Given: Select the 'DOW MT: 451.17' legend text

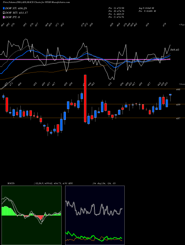Looking at the screenshot, I should [17, 13].
